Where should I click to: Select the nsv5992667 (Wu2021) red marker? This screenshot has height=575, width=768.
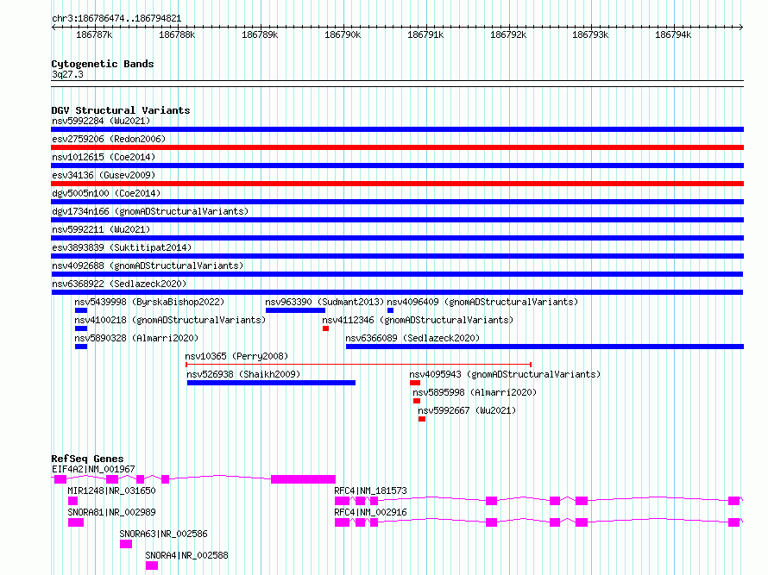(x=422, y=419)
